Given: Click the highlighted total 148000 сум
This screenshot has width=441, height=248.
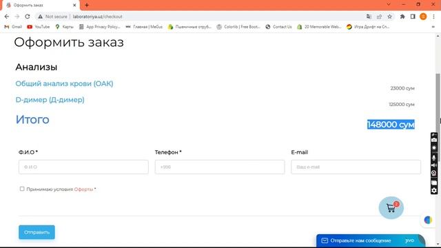Looking at the screenshot, I should 391,125.
